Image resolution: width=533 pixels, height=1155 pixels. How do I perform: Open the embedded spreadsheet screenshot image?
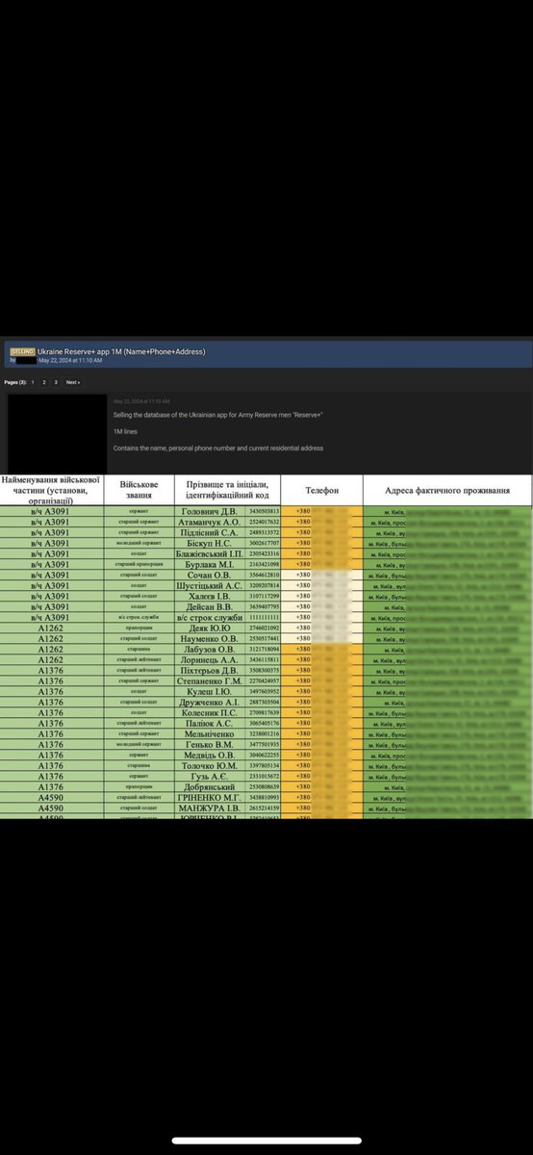pyautogui.click(x=266, y=645)
